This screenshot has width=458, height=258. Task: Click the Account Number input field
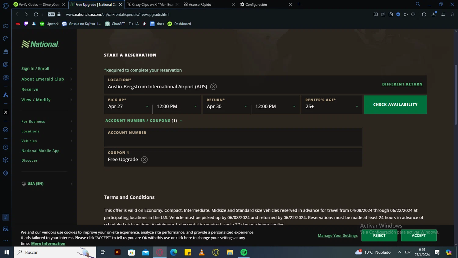pos(233,137)
